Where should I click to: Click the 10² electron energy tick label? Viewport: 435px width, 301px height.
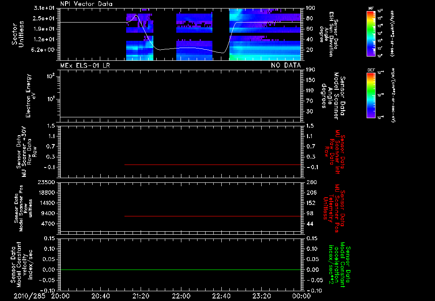pyautogui.click(x=51, y=76)
